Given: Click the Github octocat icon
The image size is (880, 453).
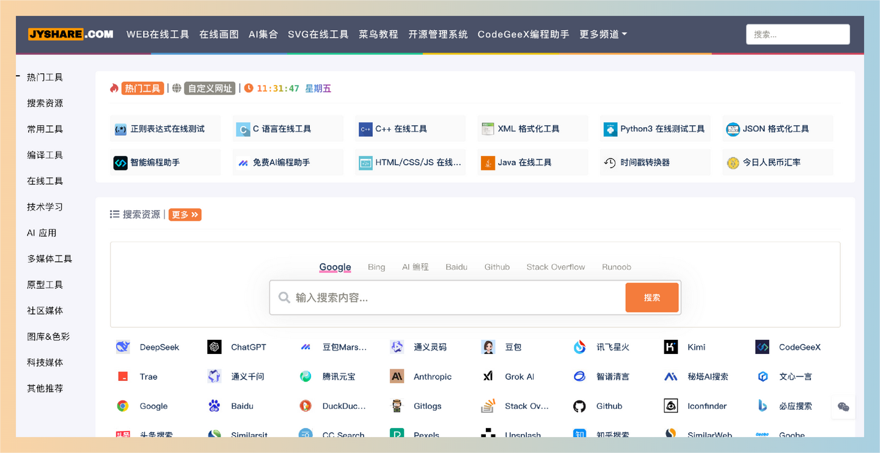Looking at the screenshot, I should click(x=579, y=406).
